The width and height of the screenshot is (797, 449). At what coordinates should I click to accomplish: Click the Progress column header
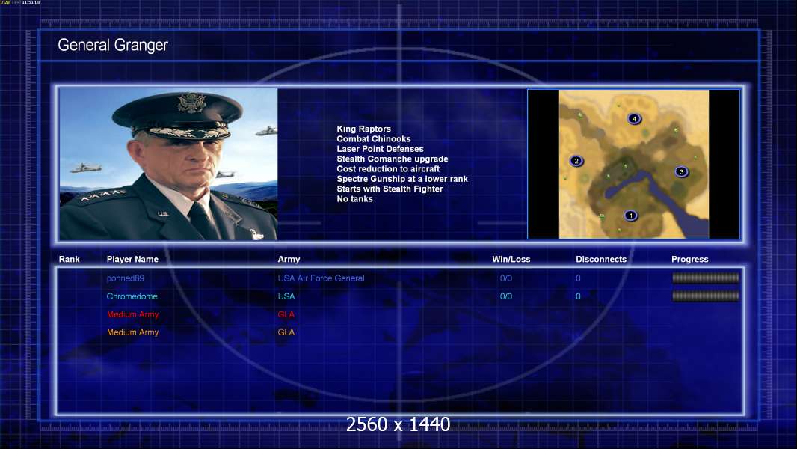[x=690, y=260]
